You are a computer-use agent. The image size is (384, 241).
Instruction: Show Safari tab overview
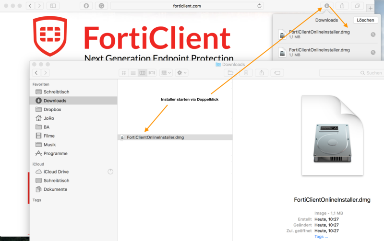pyautogui.click(x=358, y=6)
